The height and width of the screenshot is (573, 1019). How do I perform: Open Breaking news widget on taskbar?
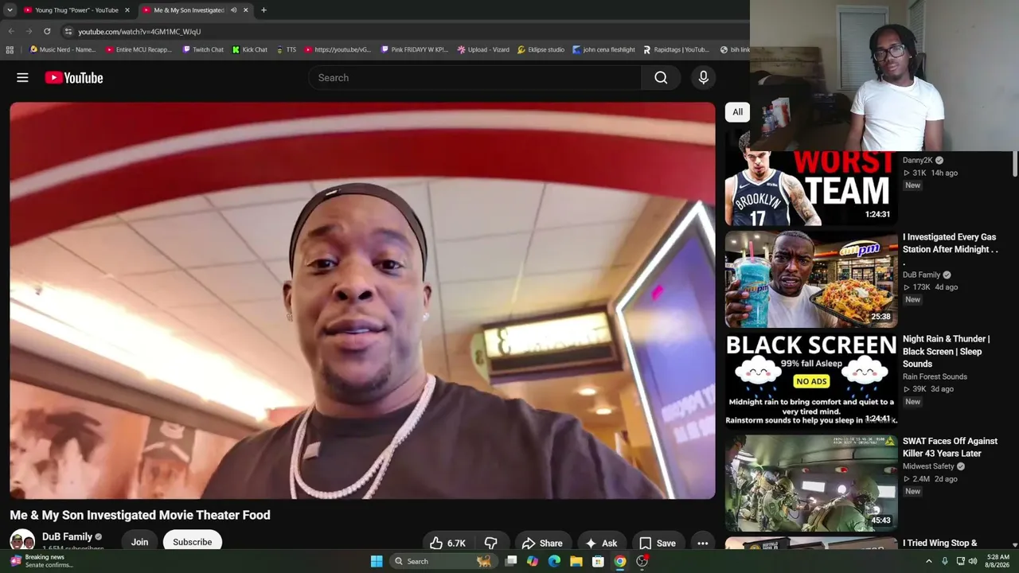click(x=40, y=561)
